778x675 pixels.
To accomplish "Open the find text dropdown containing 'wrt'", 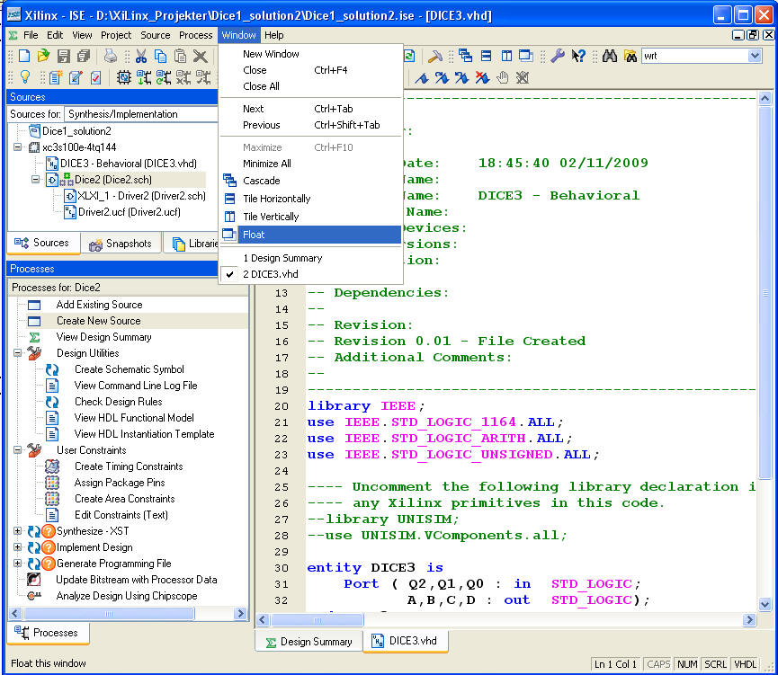I will pyautogui.click(x=755, y=56).
